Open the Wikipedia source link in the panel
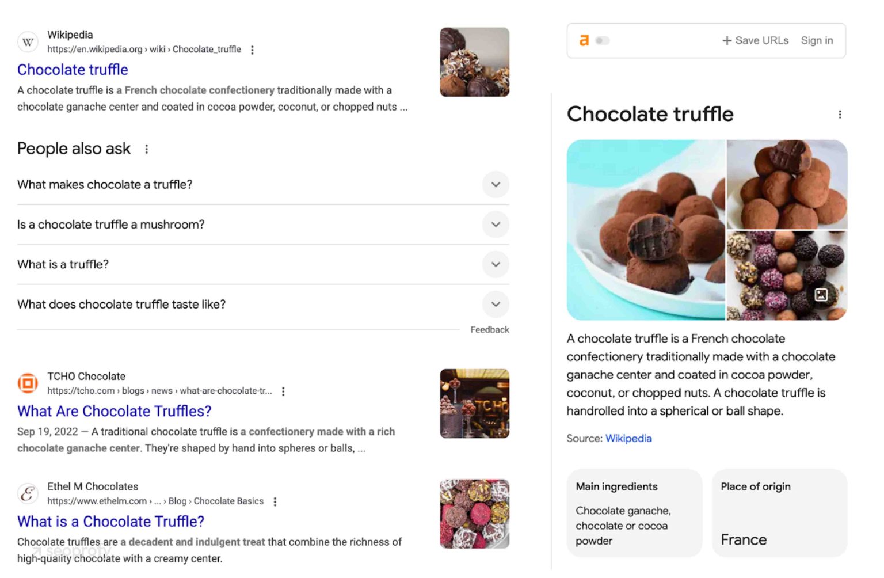 pyautogui.click(x=628, y=438)
